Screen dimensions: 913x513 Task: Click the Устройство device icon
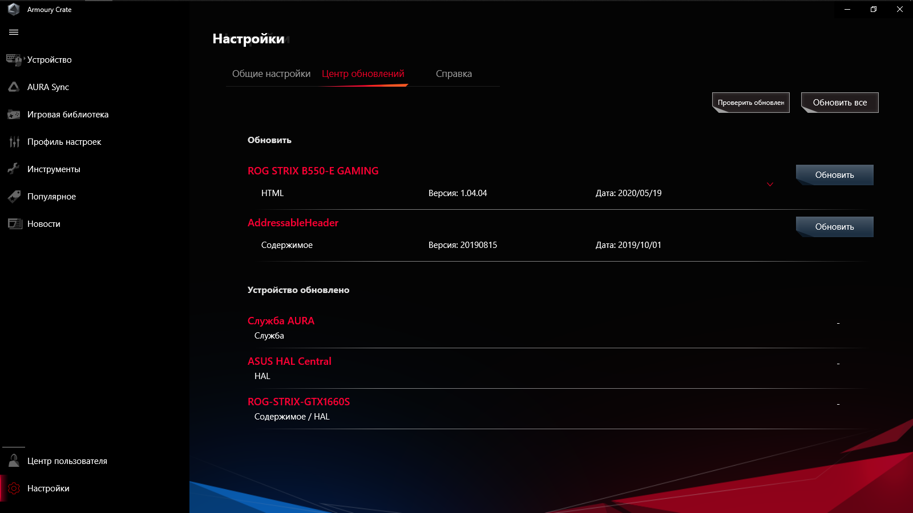pyautogui.click(x=14, y=59)
